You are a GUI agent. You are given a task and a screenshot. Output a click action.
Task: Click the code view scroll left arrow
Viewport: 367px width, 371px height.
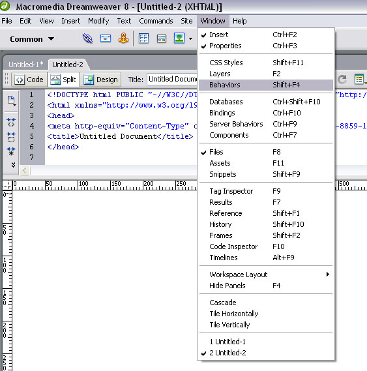(x=25, y=170)
